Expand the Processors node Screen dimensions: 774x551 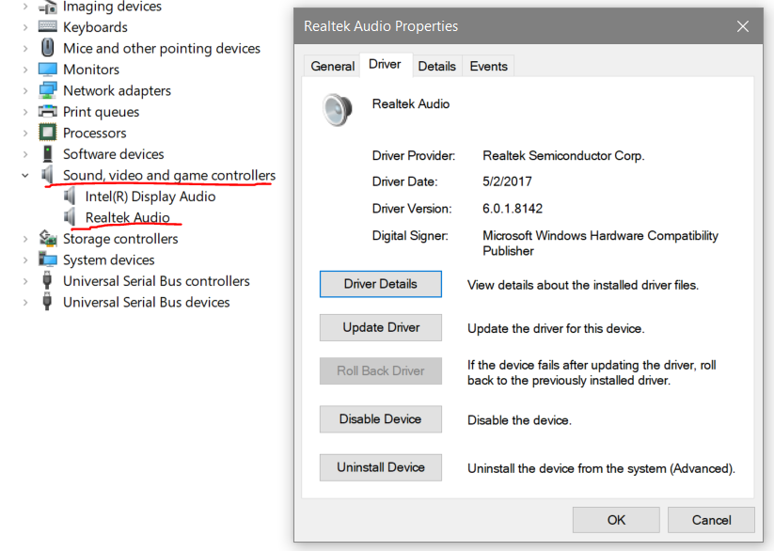(25, 134)
